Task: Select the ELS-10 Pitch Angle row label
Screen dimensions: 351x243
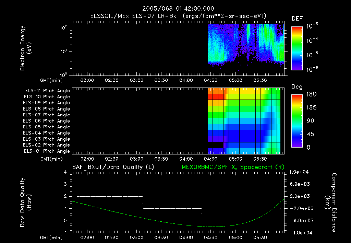Action: 47,97
